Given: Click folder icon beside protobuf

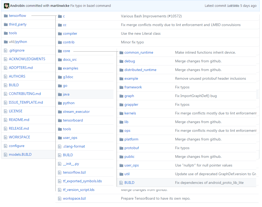Looking at the screenshot, I should coord(121,148).
